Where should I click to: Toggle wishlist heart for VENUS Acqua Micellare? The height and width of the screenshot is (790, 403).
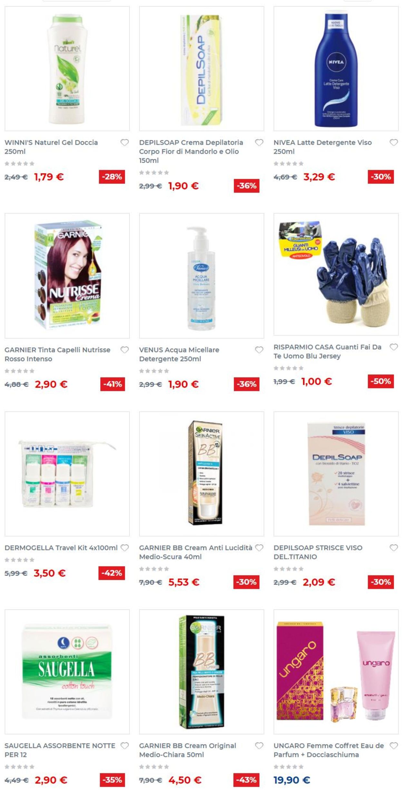click(x=259, y=350)
